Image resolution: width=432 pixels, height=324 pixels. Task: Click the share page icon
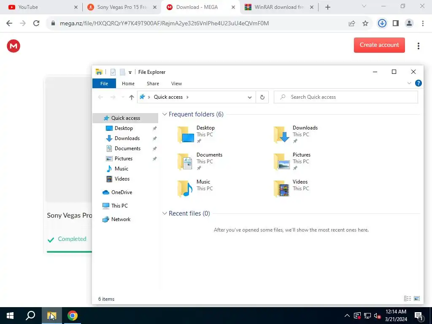click(352, 24)
